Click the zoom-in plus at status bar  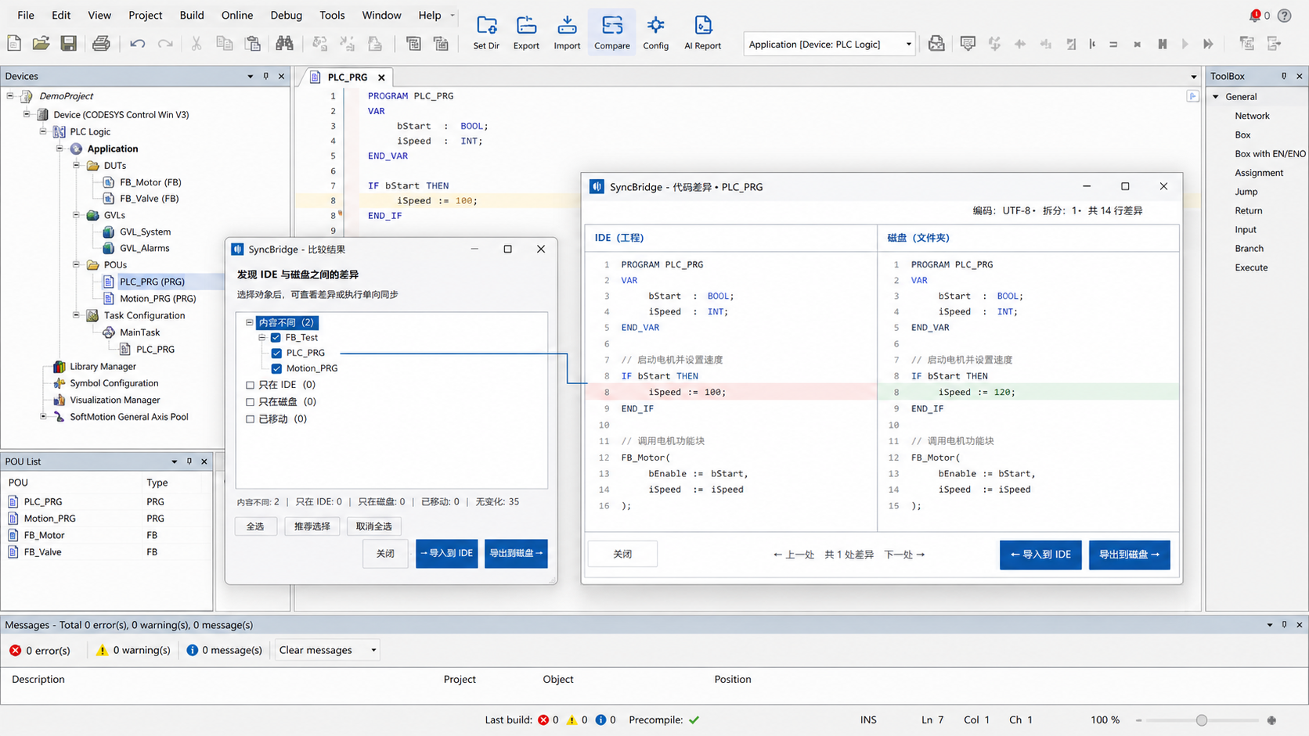coord(1271,720)
